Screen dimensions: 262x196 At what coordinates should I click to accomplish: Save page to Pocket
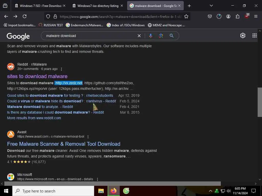click(x=210, y=16)
